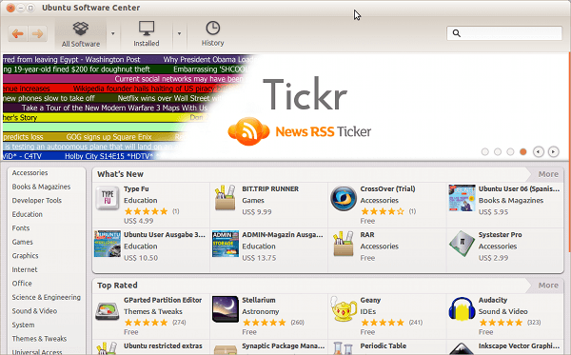Open the Office category
Viewport: 571px width, 355px height.
coord(22,284)
